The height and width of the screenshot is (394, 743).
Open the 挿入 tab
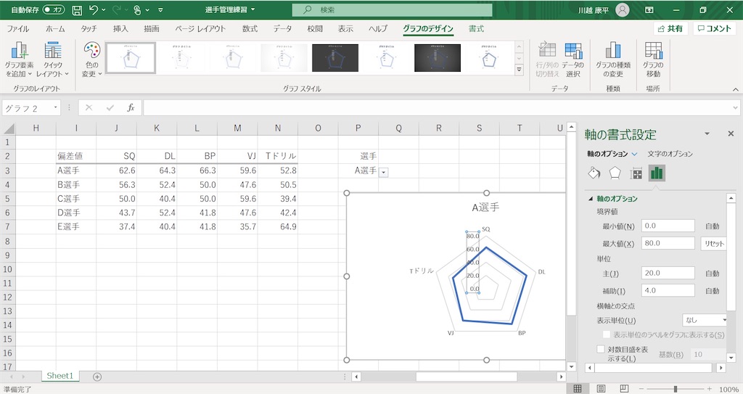[120, 28]
